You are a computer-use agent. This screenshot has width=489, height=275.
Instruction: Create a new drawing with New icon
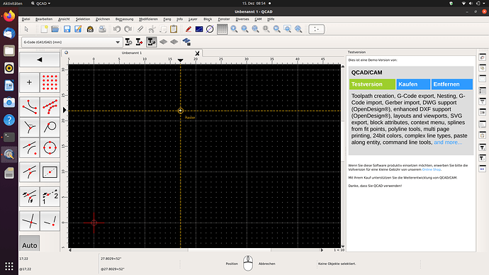point(44,29)
